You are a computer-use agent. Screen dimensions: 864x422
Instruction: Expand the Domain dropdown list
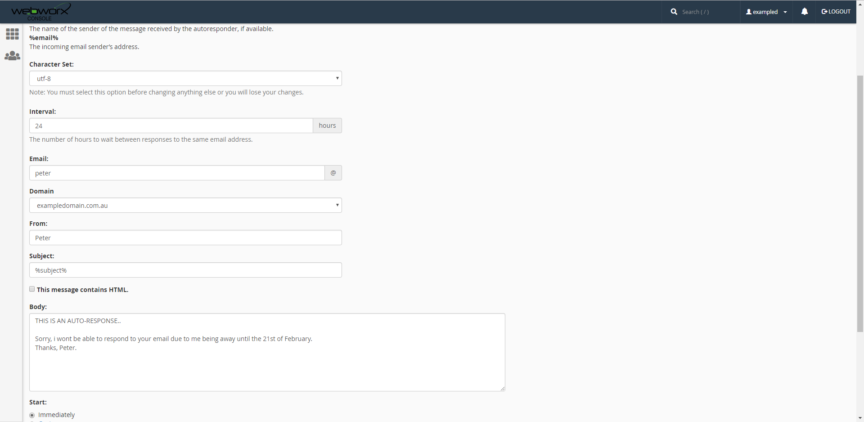click(185, 205)
